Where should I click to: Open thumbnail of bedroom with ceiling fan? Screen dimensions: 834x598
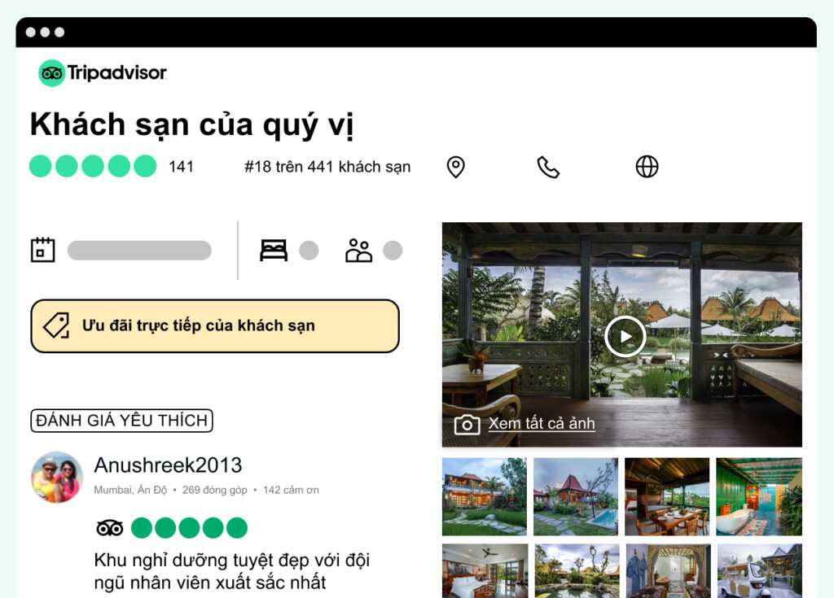point(485,571)
